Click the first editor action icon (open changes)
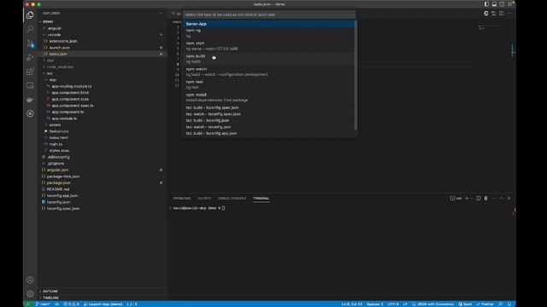The image size is (547, 307). pos(486,14)
